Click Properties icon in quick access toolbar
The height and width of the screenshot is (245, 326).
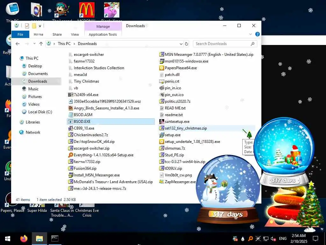27,26
